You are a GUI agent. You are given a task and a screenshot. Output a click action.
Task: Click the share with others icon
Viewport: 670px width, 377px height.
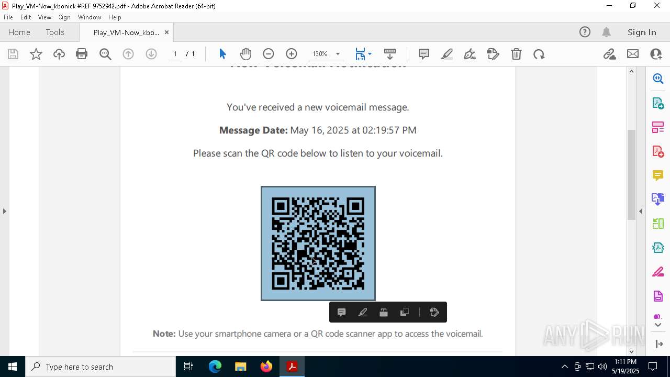coord(656,54)
